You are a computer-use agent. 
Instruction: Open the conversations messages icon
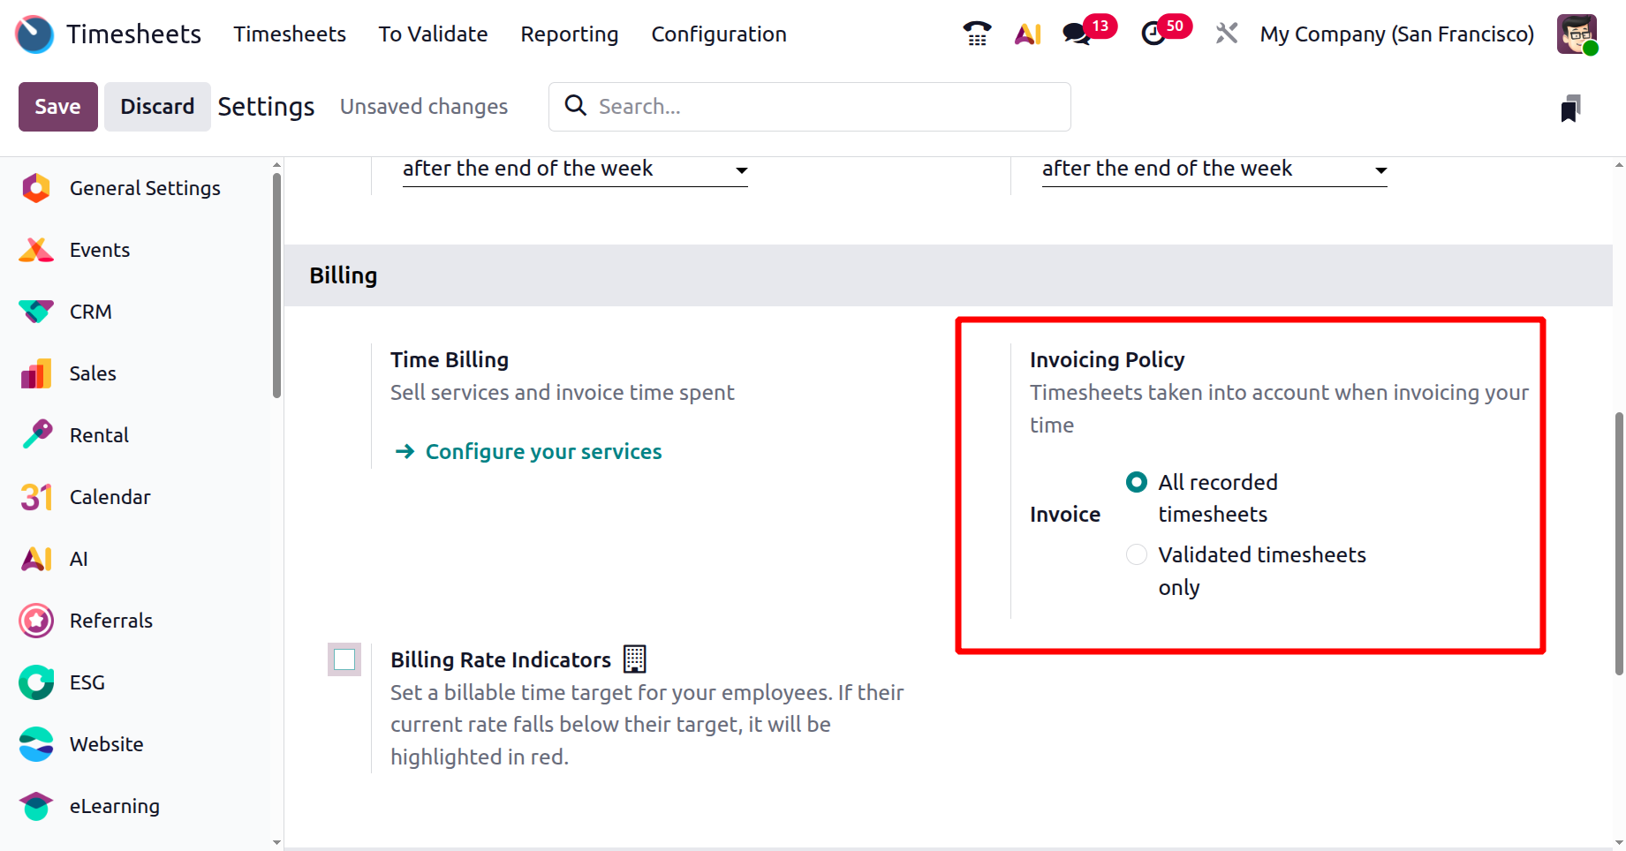[x=1077, y=34]
